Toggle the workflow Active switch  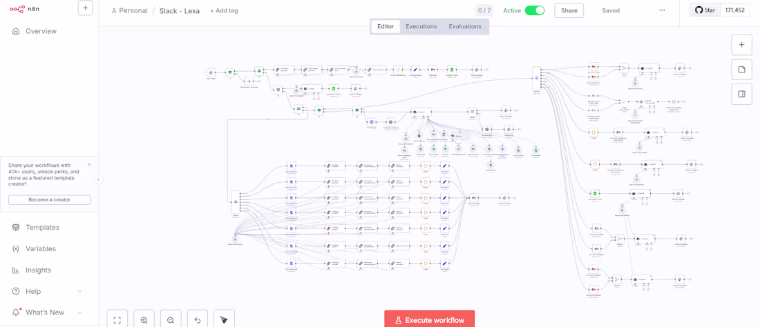535,10
